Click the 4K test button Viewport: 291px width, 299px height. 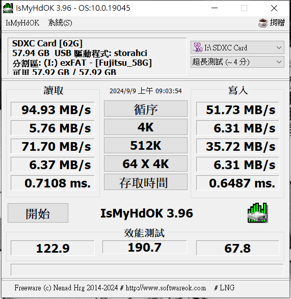pyautogui.click(x=146, y=127)
